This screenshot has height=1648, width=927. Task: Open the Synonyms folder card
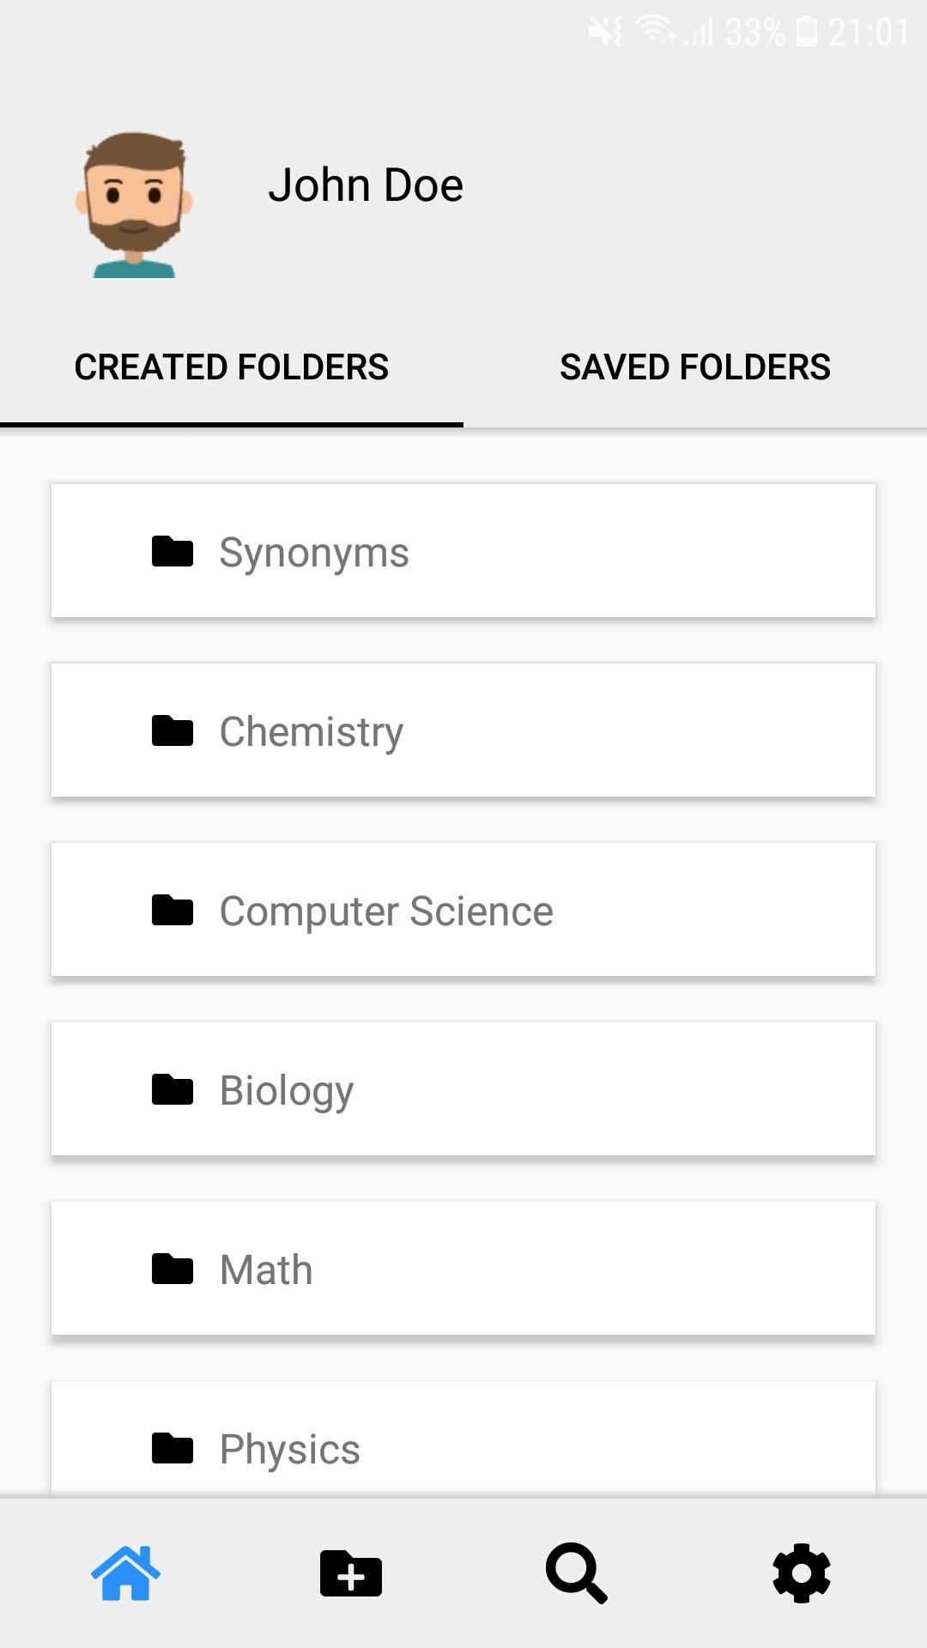click(463, 551)
